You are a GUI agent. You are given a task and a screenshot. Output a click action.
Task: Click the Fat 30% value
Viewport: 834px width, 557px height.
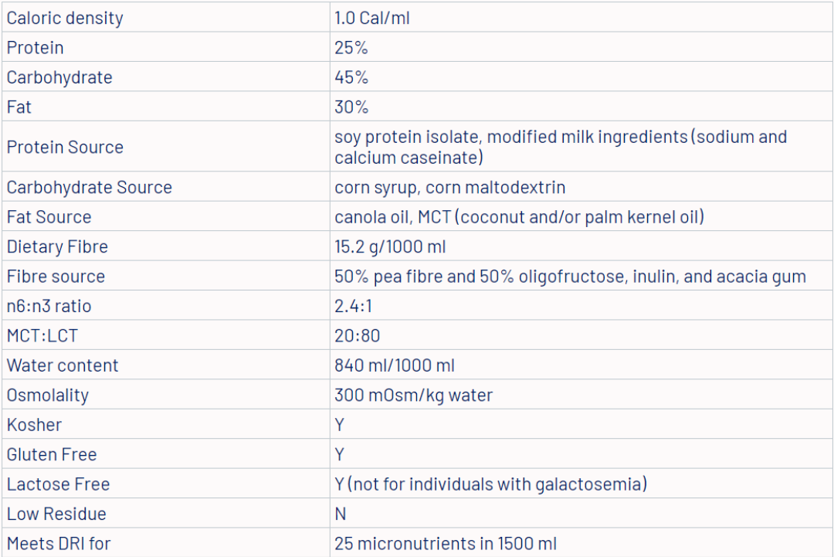click(351, 107)
